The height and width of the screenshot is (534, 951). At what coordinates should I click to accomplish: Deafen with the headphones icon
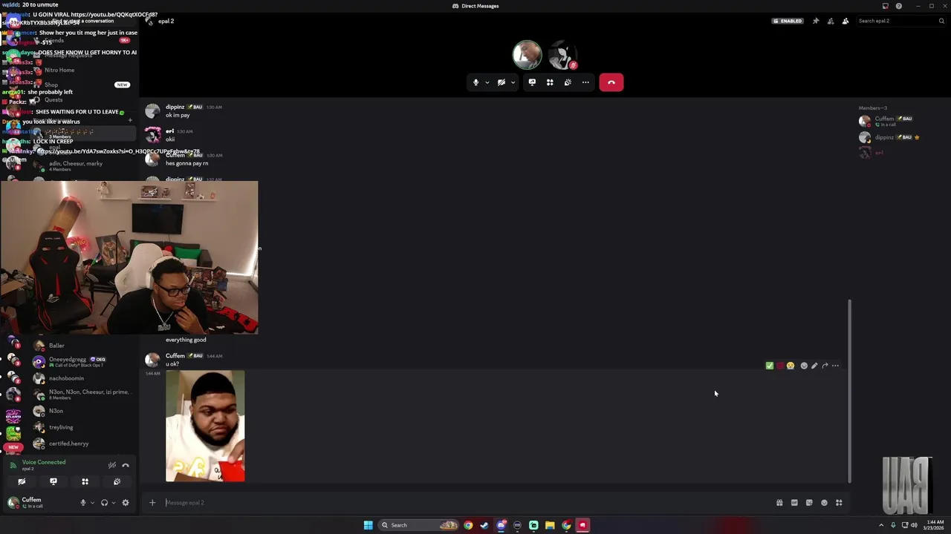pyautogui.click(x=104, y=503)
